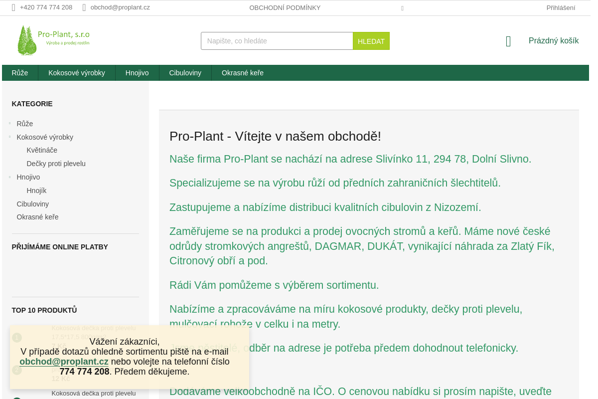This screenshot has width=598, height=399.
Task: Open the Květináče subcategory
Action: coord(42,150)
